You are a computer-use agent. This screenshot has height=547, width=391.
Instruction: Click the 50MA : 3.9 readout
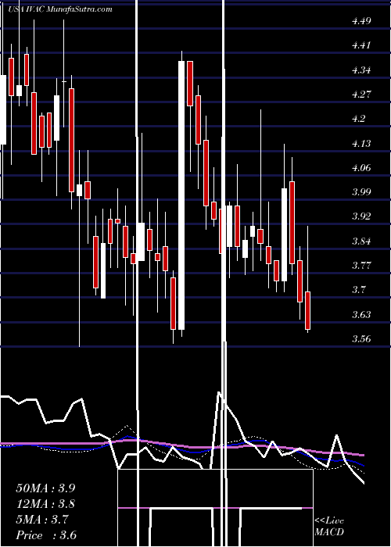[x=45, y=488]
